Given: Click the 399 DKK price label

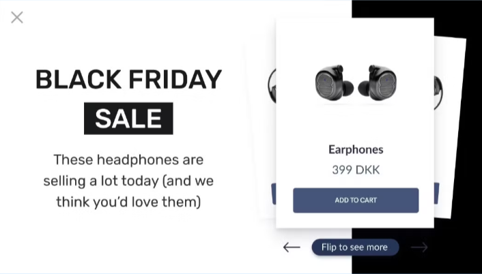Looking at the screenshot, I should [x=356, y=170].
